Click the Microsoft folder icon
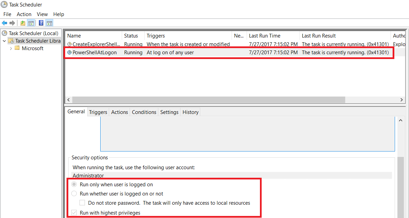409x218 pixels. [17, 48]
